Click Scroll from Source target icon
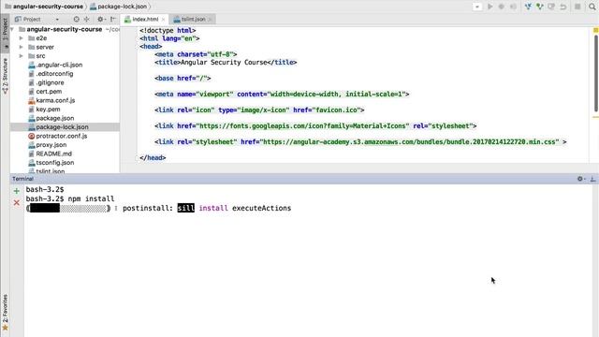The height and width of the screenshot is (337, 599). [77, 19]
